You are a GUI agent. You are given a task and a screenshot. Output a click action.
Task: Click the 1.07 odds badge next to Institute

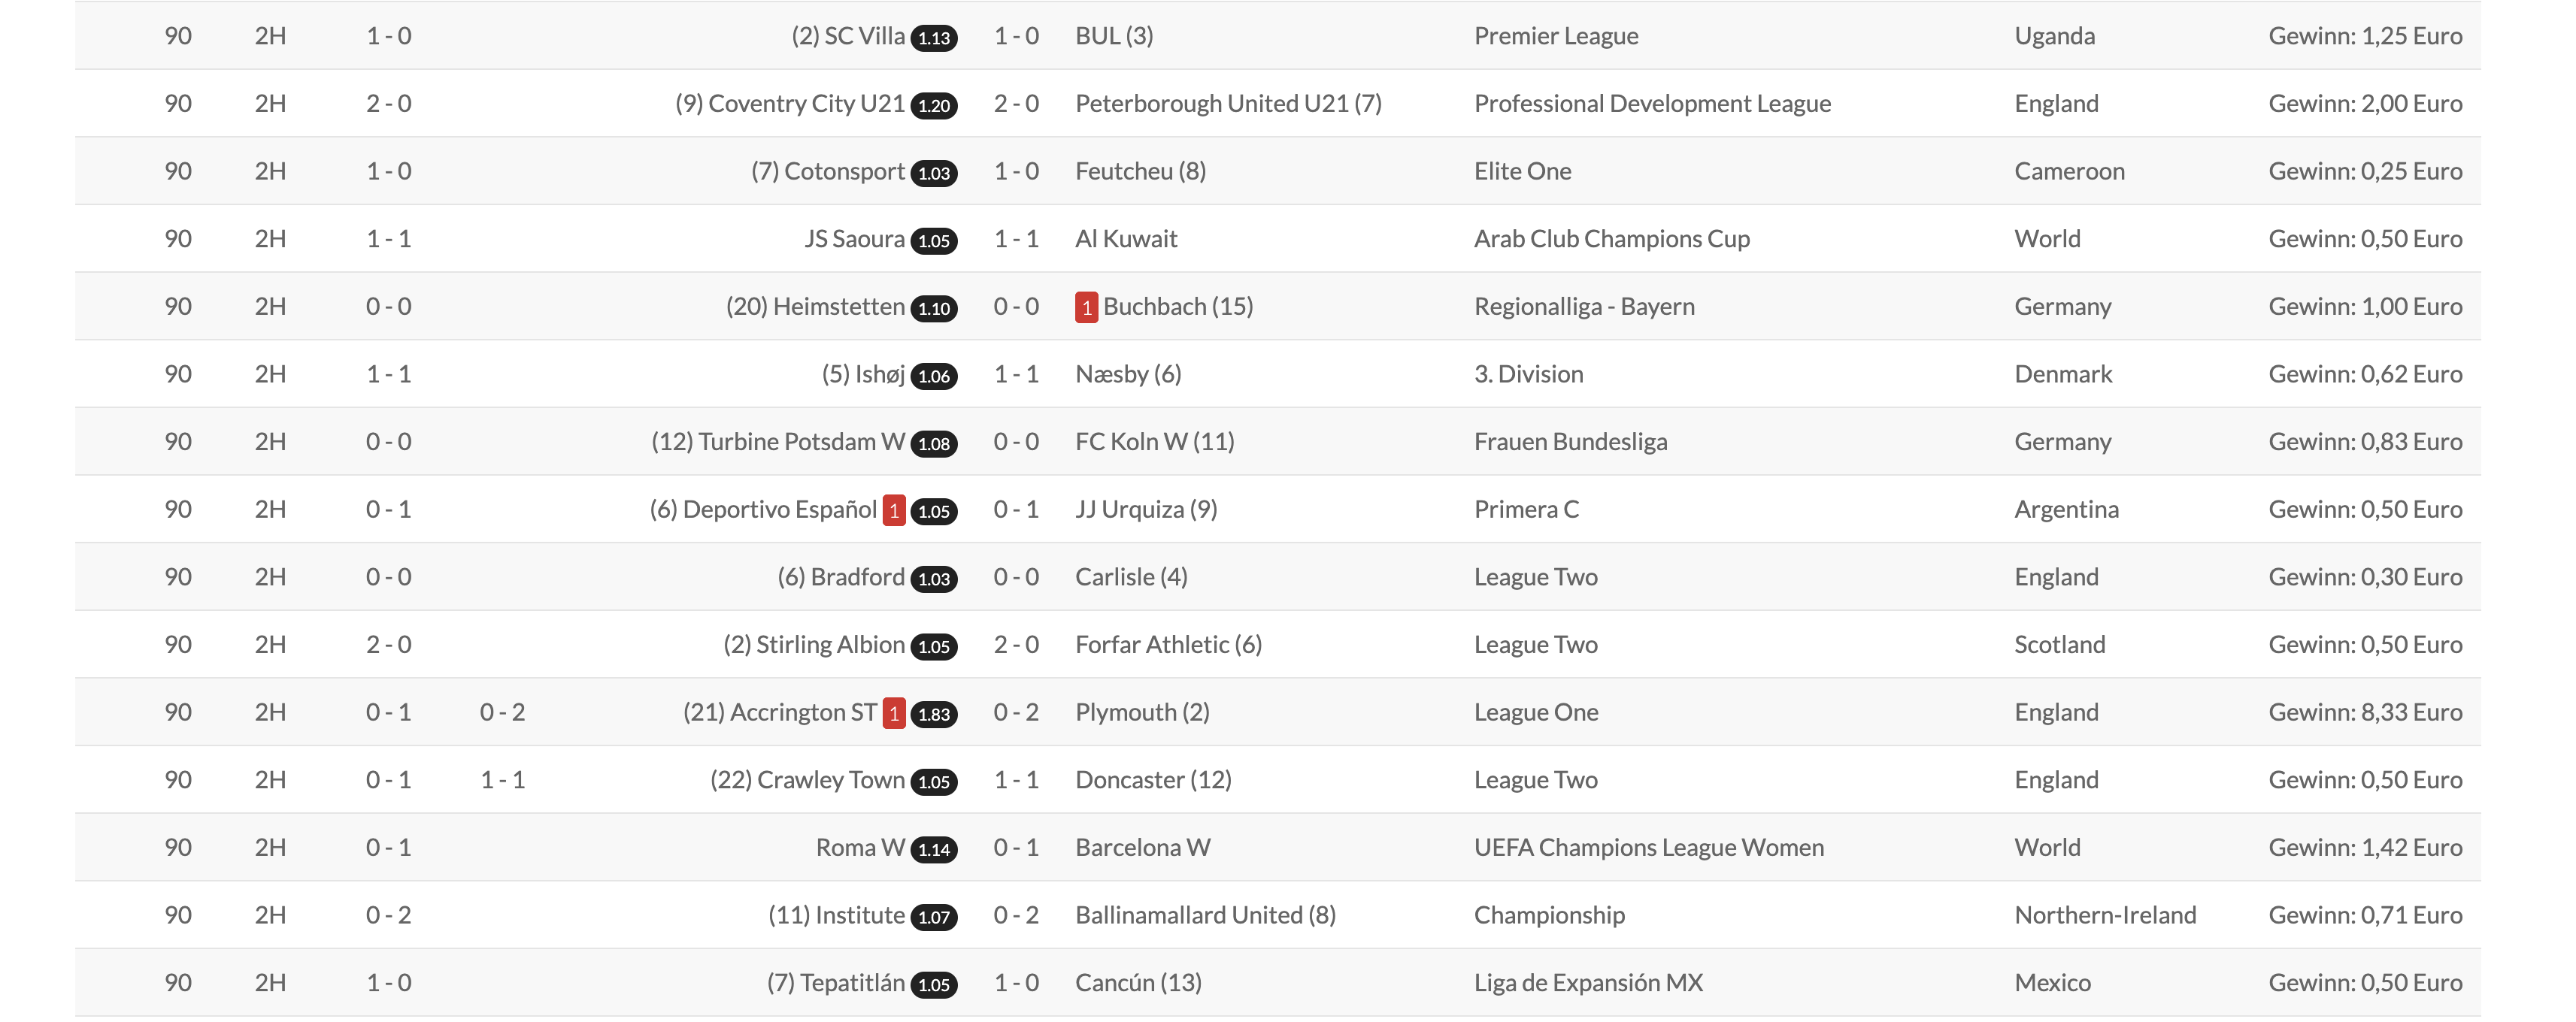(x=933, y=917)
